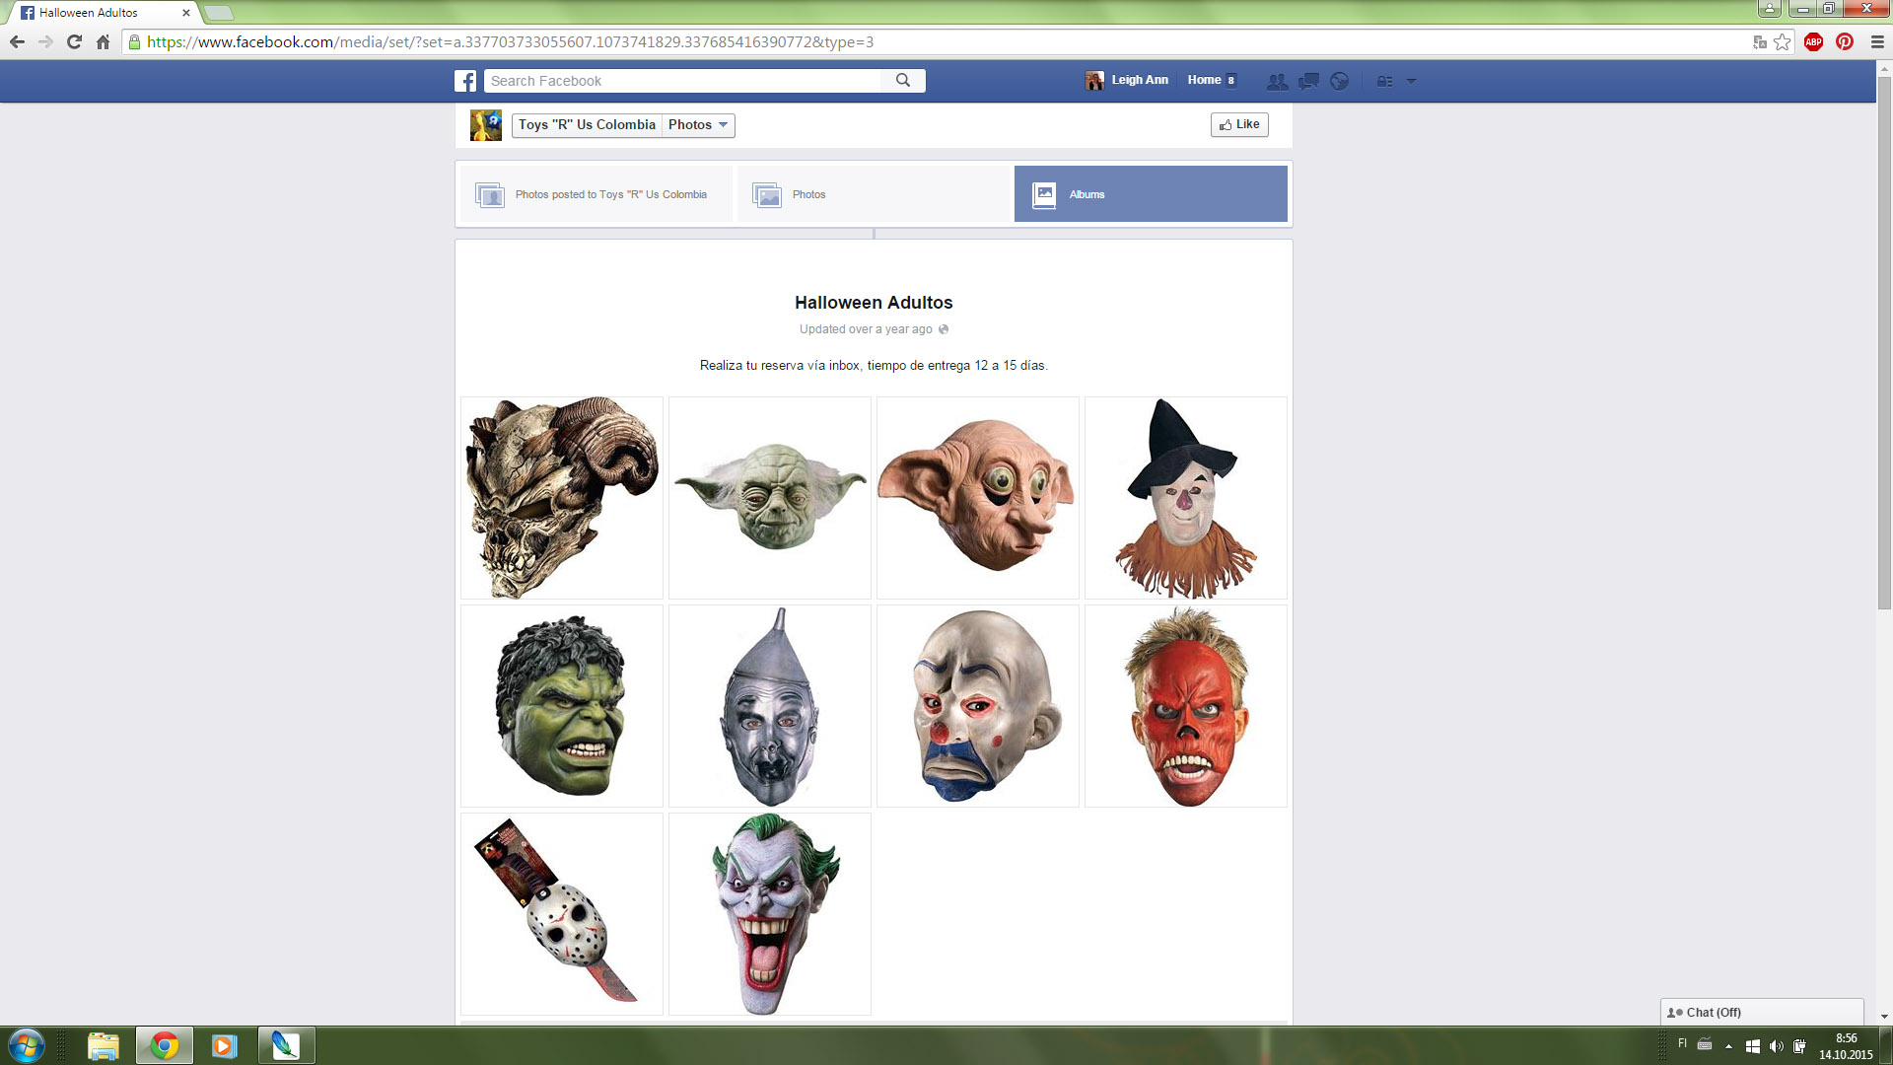Click the Like button
1893x1065 pixels.
(1239, 124)
